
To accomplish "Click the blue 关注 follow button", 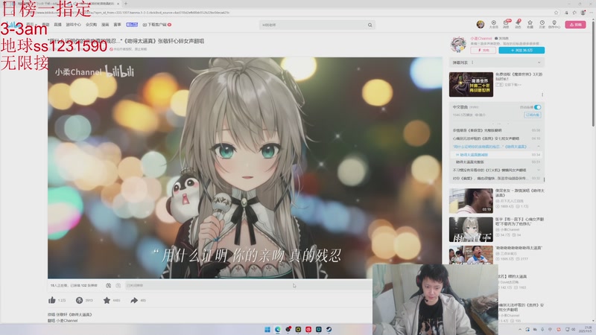I will point(521,50).
